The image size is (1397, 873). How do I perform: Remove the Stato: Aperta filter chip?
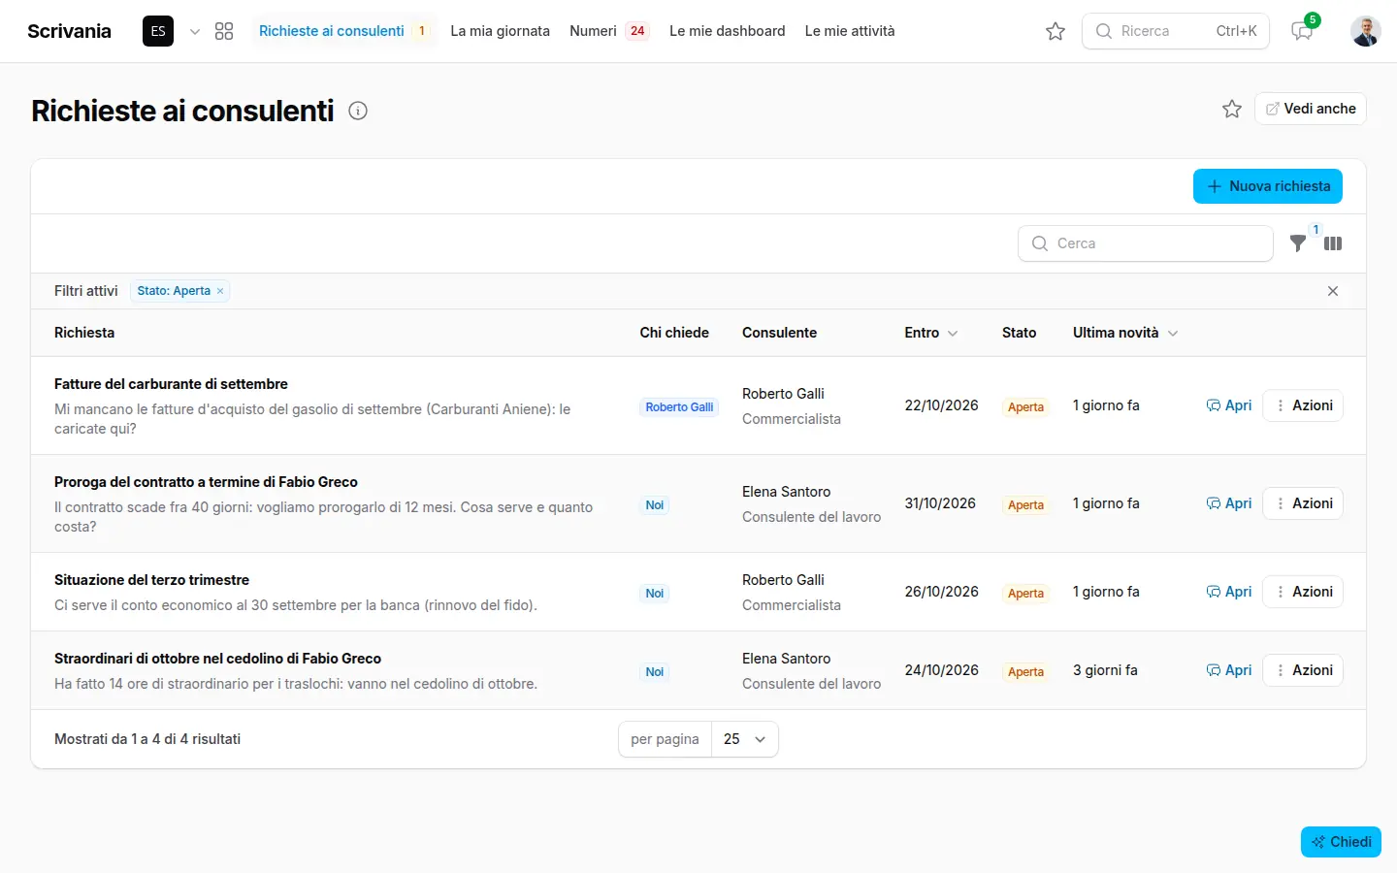click(220, 291)
